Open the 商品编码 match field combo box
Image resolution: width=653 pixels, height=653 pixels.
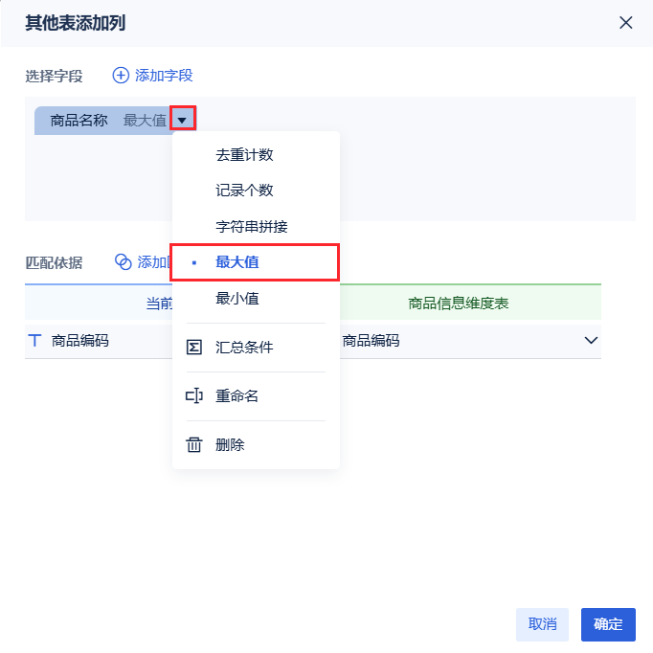tap(460, 340)
